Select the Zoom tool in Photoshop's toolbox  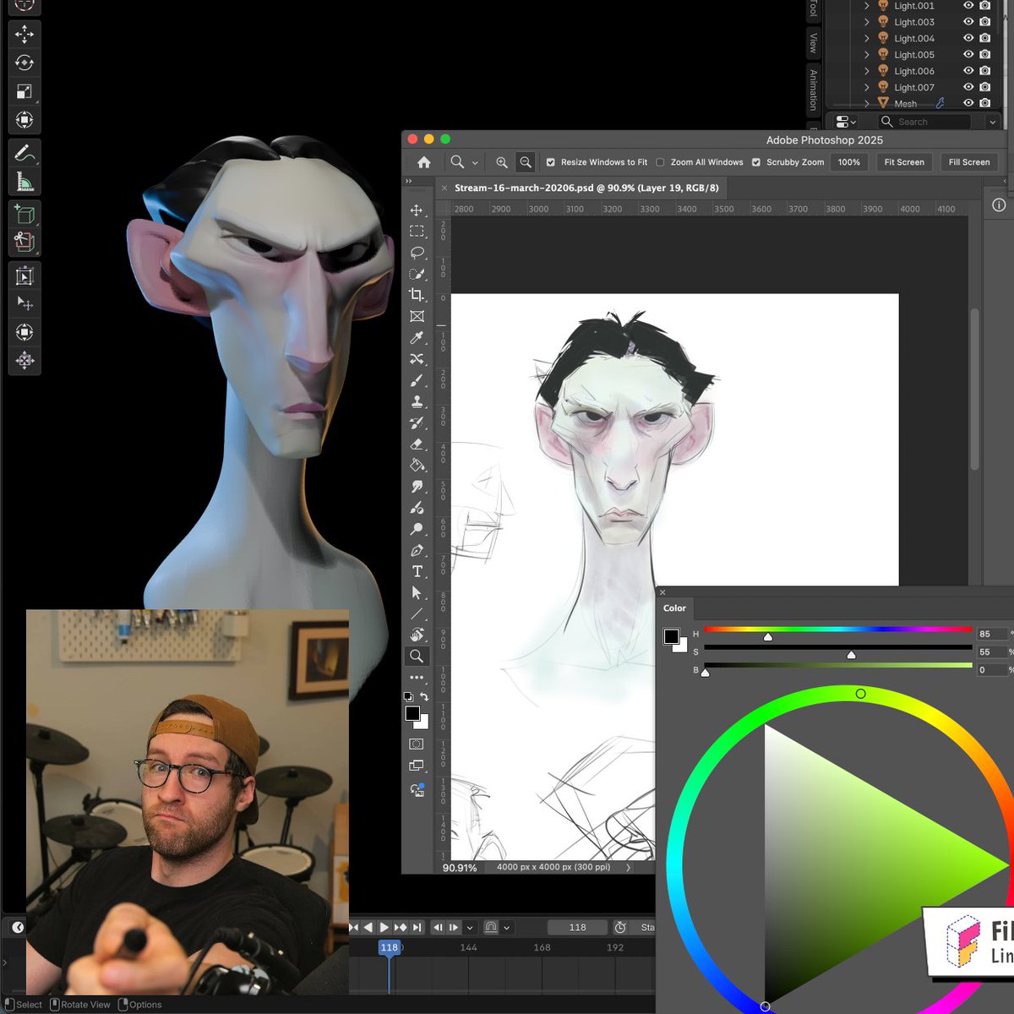tap(417, 656)
